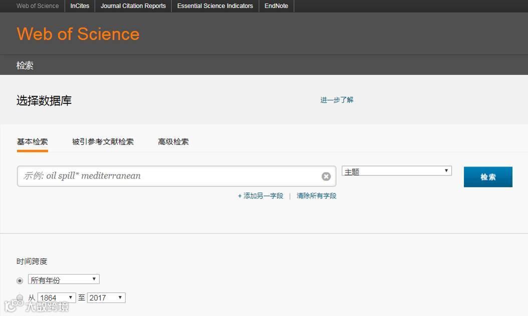
Task: Click the 检索 header label
Action: click(25, 65)
